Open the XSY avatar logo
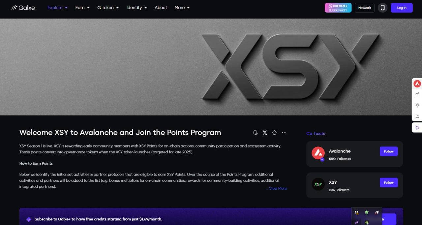The height and width of the screenshot is (225, 422). 318,184
